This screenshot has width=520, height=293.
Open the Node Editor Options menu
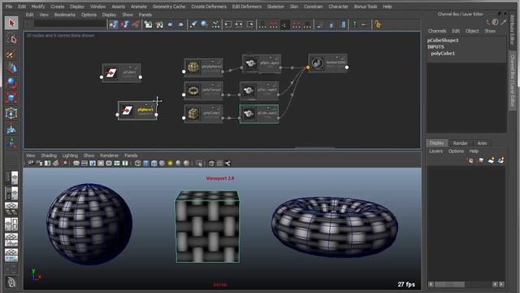pyautogui.click(x=89, y=15)
